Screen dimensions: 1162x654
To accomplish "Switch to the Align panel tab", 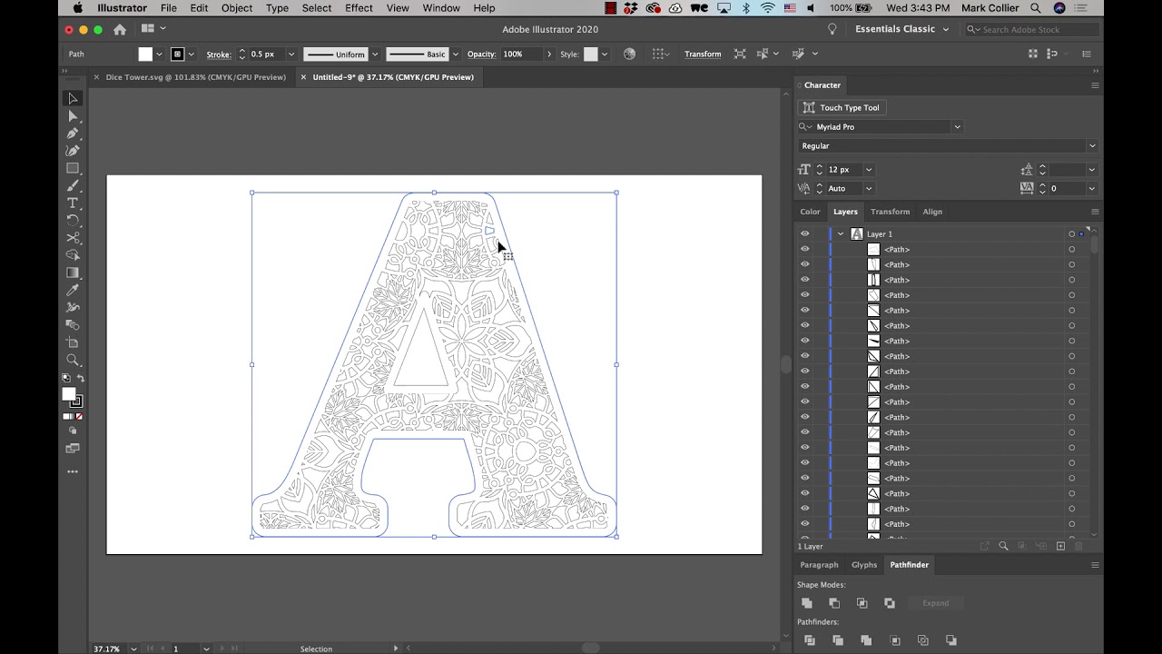I will click(x=932, y=212).
